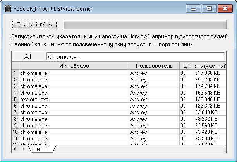Click chrome.exe cell in row 1
Image resolution: width=237 pixels, height=162 pixels.
click(74, 73)
